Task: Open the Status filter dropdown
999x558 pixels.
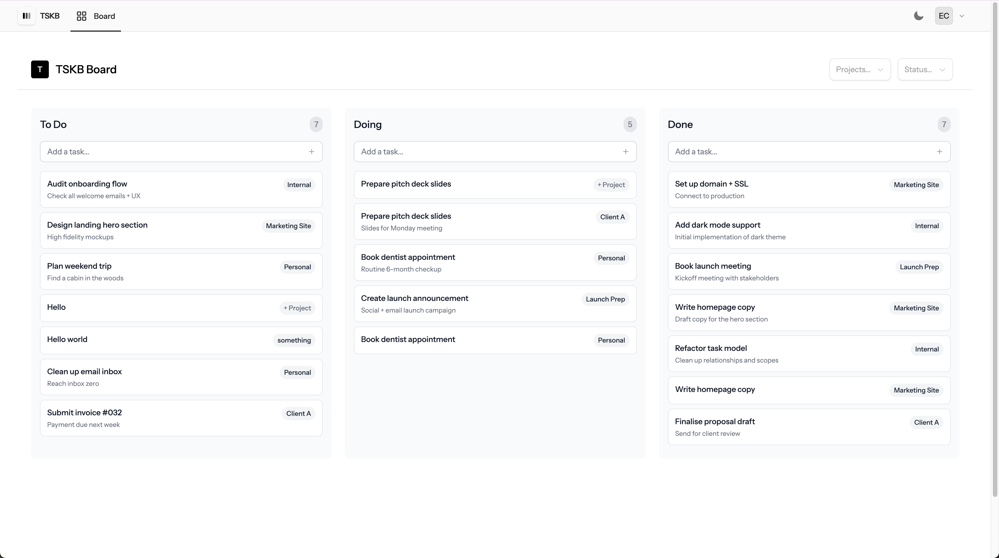Action: pyautogui.click(x=925, y=69)
